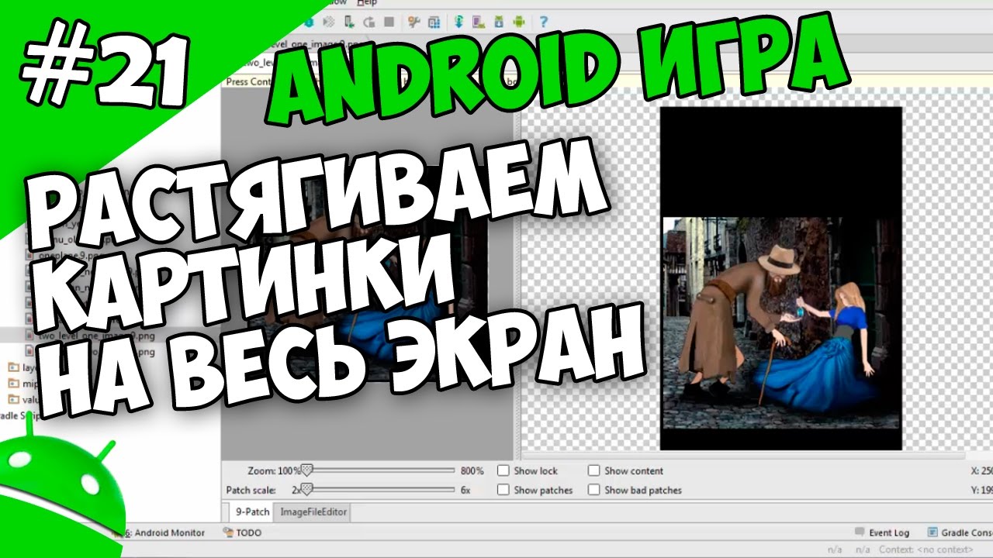The height and width of the screenshot is (558, 993).
Task: Open the project structure toolbar icon
Action: (434, 22)
